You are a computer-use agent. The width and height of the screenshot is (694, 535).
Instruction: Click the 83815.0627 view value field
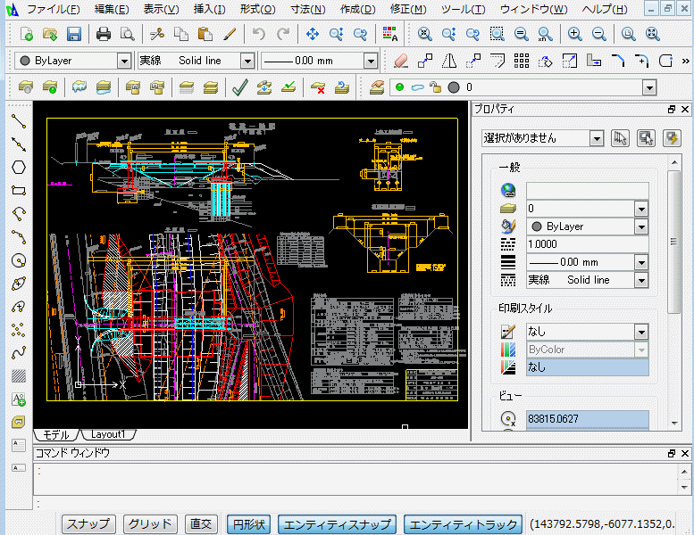click(587, 418)
